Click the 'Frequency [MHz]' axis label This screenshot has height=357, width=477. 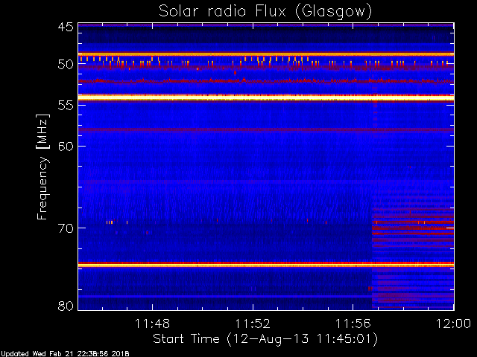[x=42, y=167]
